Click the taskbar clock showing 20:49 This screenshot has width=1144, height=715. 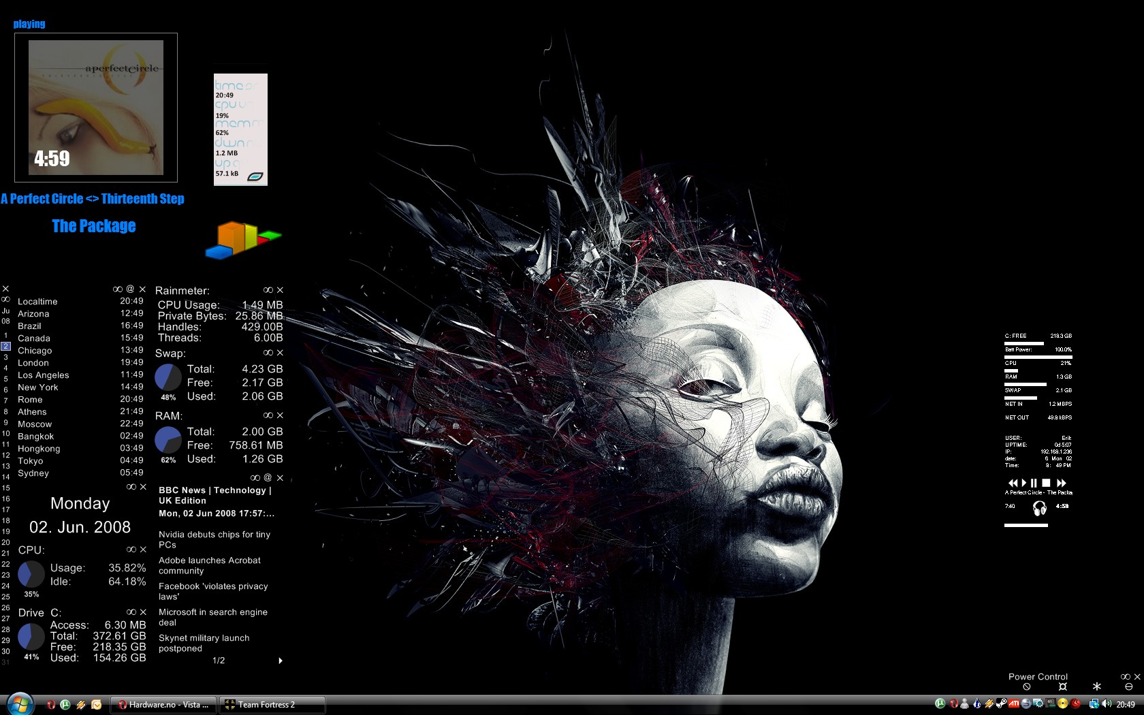(x=1126, y=704)
